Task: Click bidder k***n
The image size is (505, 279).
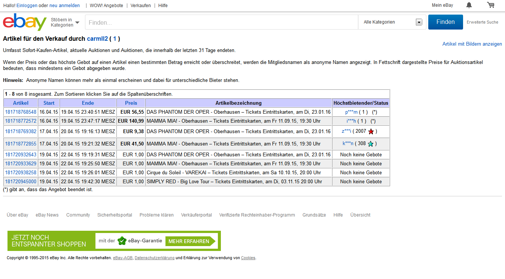Action: [x=348, y=144]
